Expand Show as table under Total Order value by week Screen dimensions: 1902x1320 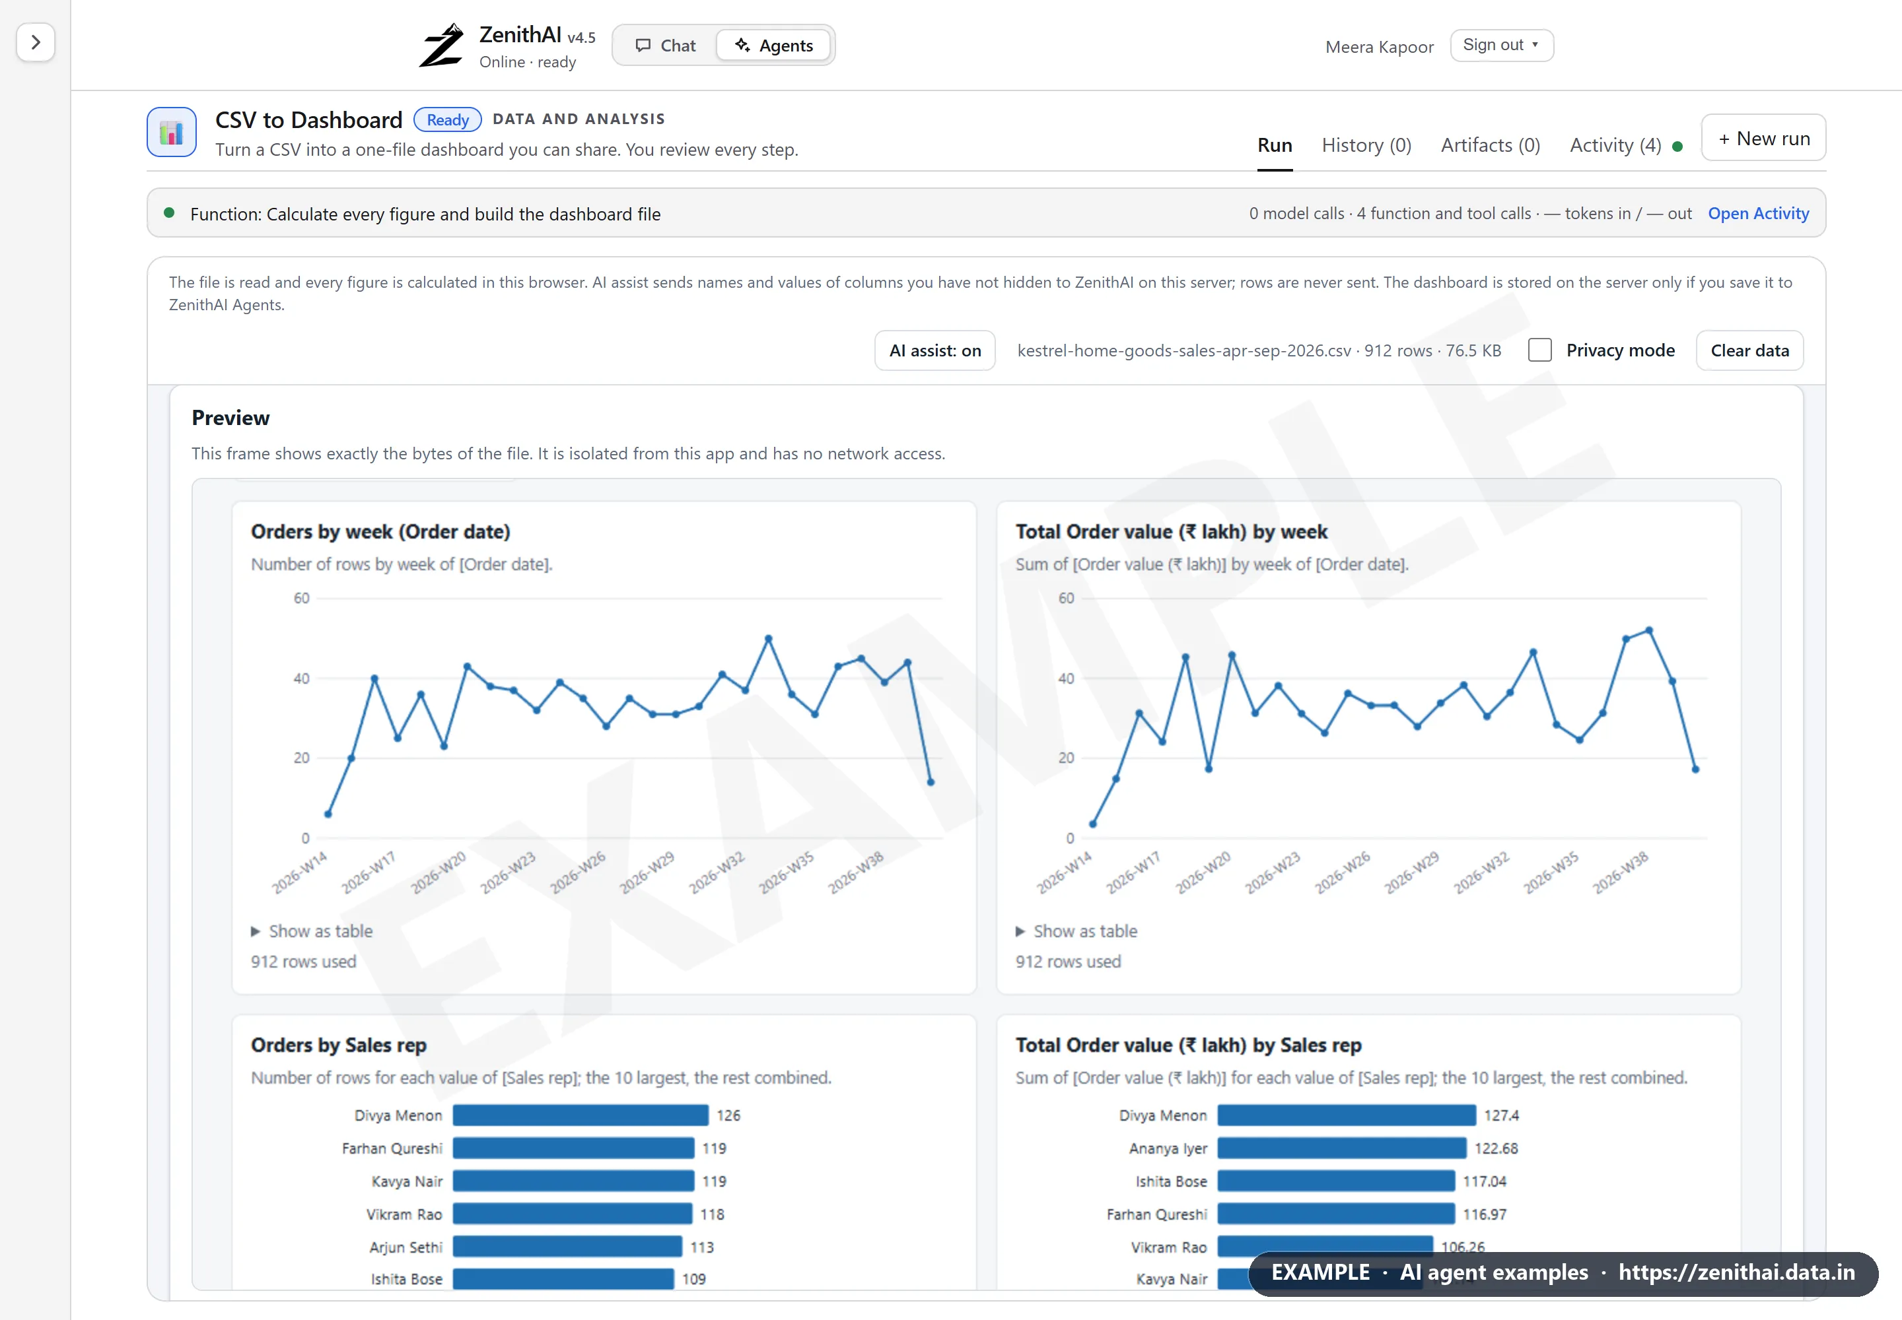point(1076,931)
